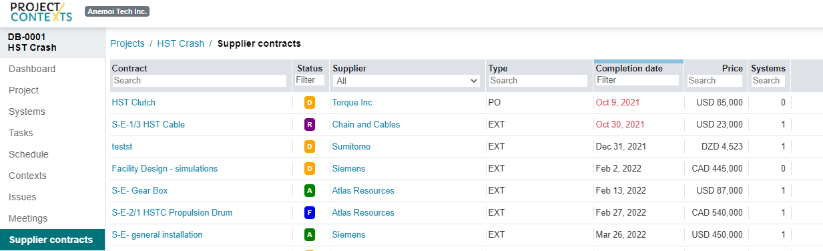Click the green A status badge for Gear Box

click(x=309, y=191)
